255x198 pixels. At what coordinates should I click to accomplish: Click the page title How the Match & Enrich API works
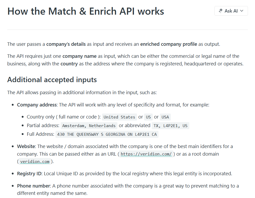pyautogui.click(x=86, y=11)
